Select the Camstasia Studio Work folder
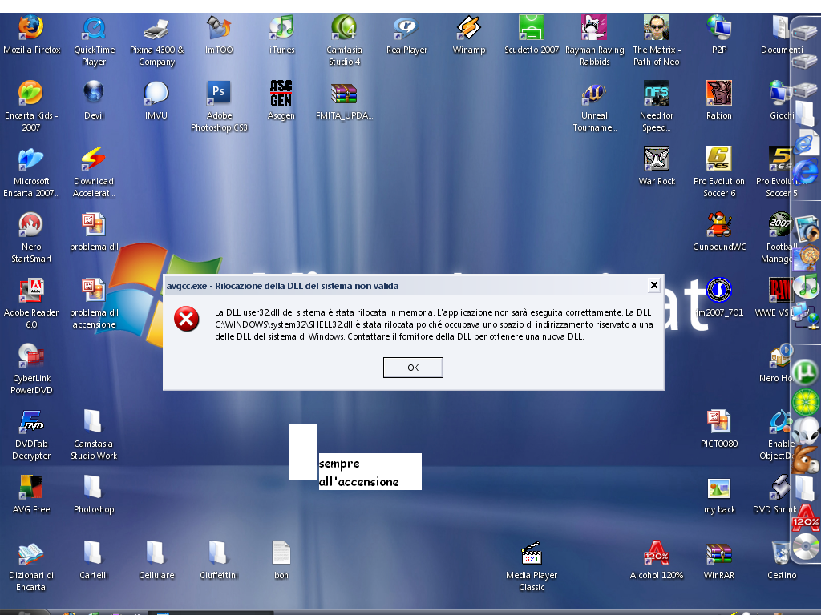The height and width of the screenshot is (615, 821). click(94, 435)
